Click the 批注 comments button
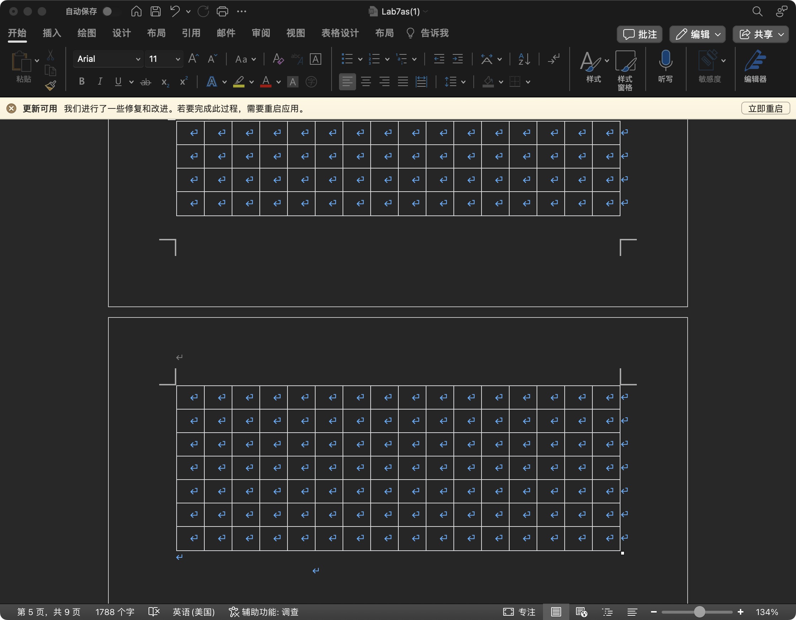The width and height of the screenshot is (796, 620). [640, 34]
